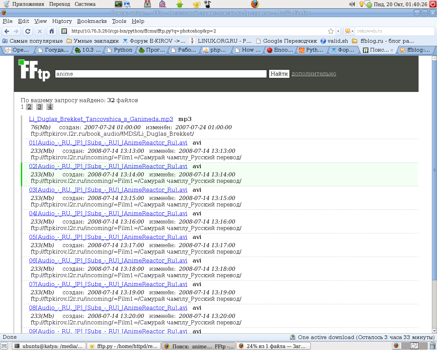This screenshot has height=350, width=437.
Task: Reload the current page
Action: pyautogui.click(x=28, y=31)
